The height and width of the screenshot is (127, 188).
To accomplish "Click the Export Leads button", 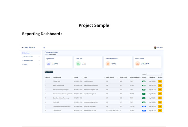I will tap(49, 72).
